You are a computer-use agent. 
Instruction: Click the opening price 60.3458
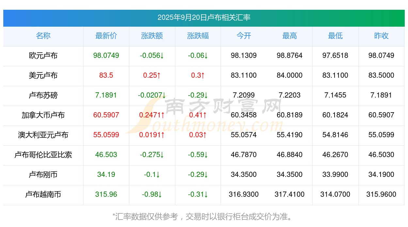point(244,115)
